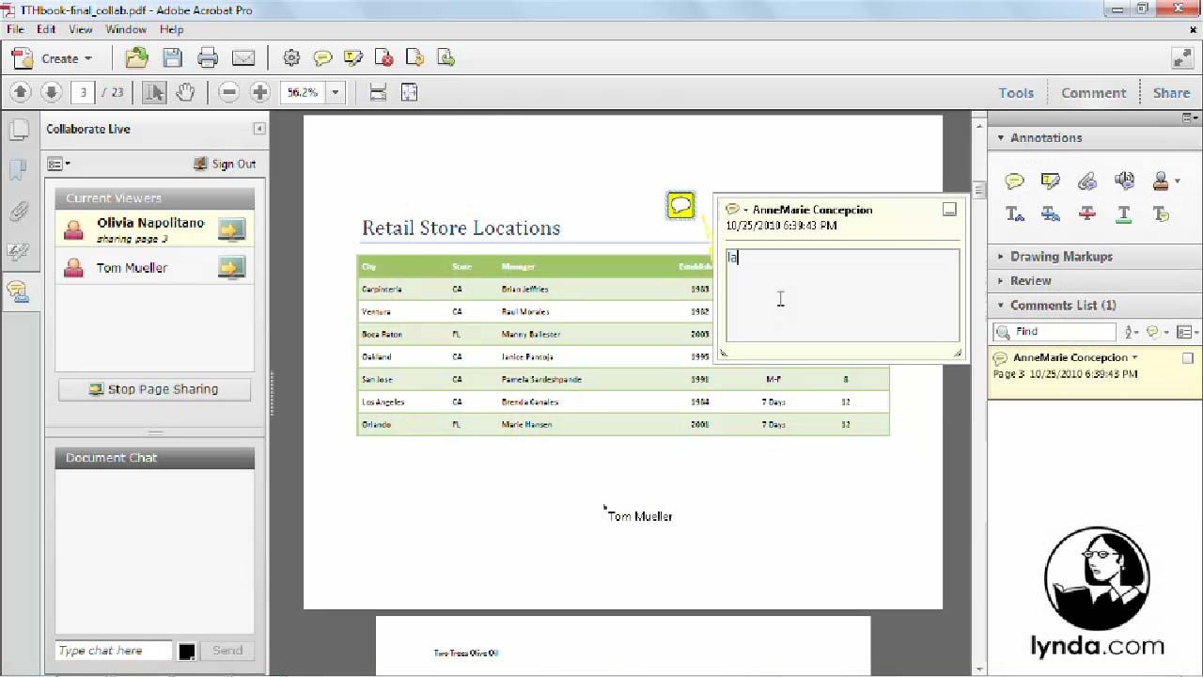
Task: Open the View menu
Action: click(x=80, y=29)
